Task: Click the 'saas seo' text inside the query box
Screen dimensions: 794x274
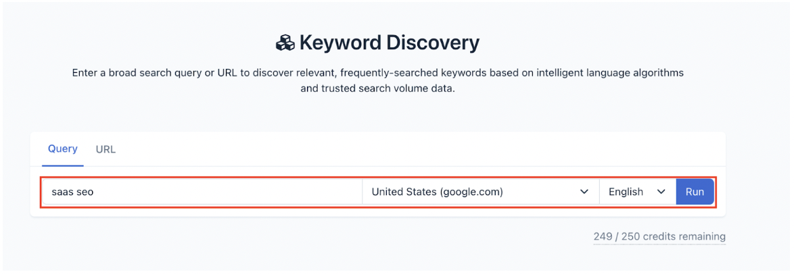Action: (72, 192)
